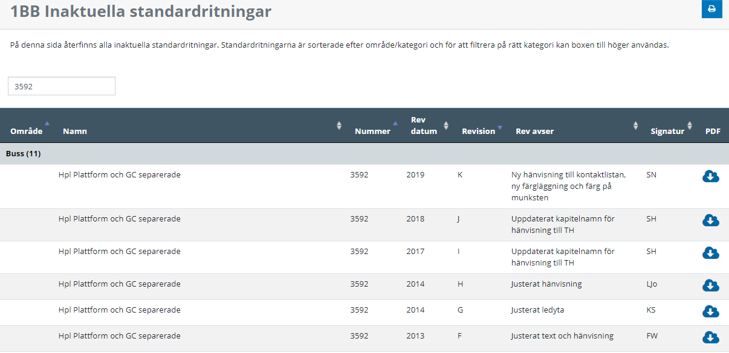
Task: Click the print icon button
Action: click(711, 9)
